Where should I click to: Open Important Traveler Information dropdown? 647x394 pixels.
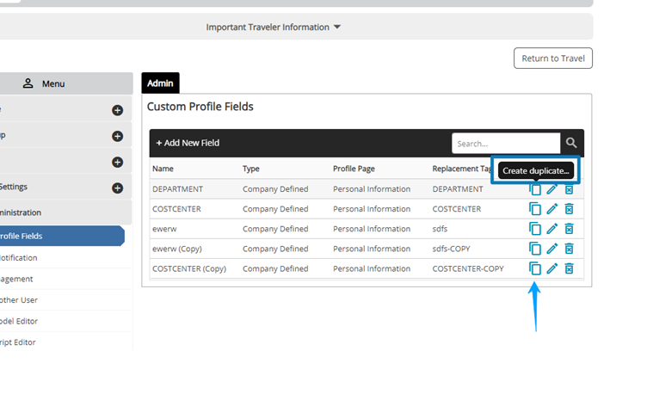[273, 27]
